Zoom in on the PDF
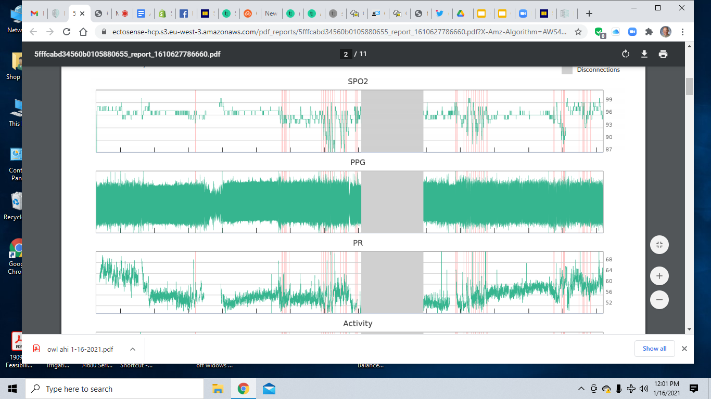The image size is (711, 399). [659, 276]
